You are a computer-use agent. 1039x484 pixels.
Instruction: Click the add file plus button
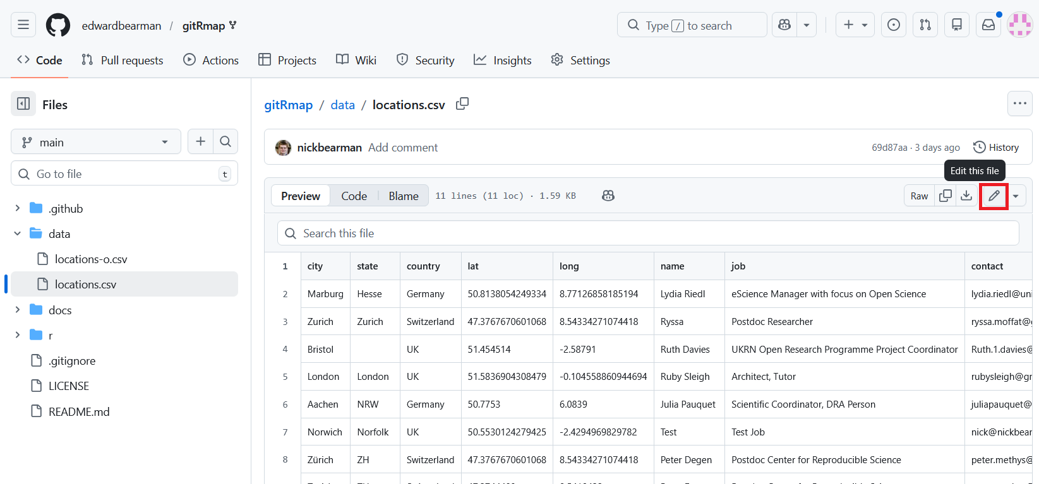click(200, 142)
